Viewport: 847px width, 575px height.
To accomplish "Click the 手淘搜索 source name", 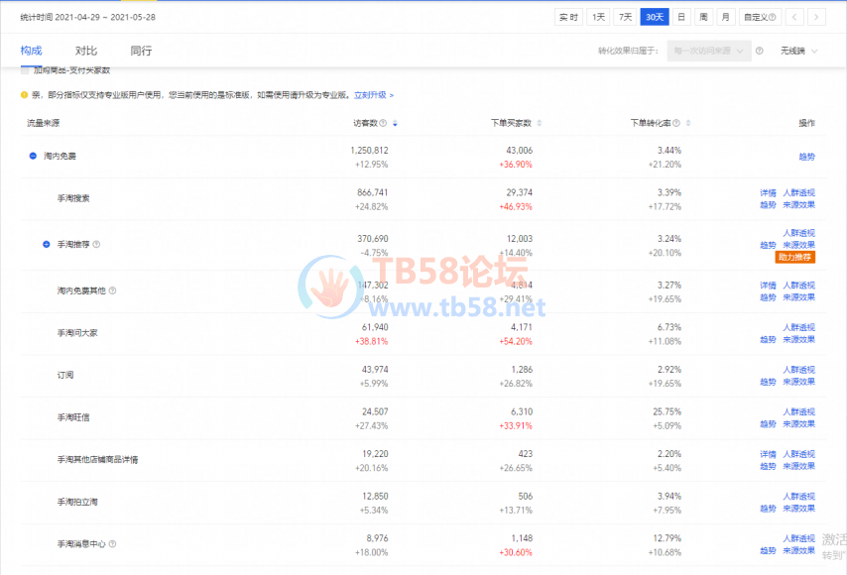I will coord(73,198).
